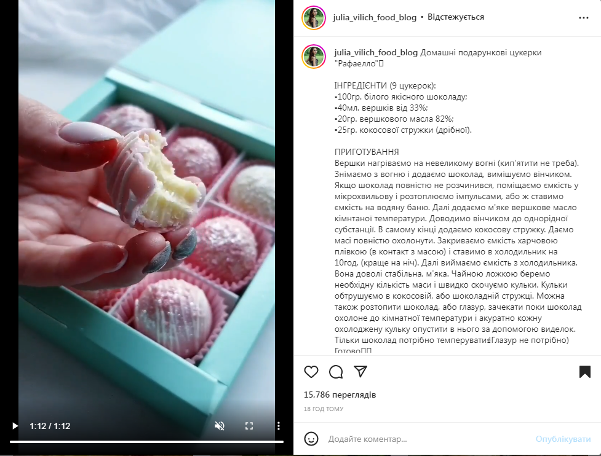The width and height of the screenshot is (601, 456).
Task: Open the avatar next to the caption
Action: point(314,57)
